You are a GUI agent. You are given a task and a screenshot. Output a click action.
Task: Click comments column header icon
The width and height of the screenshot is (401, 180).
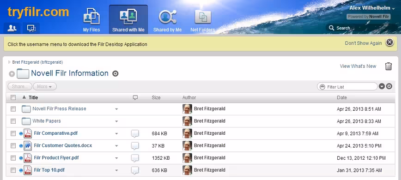point(135,97)
